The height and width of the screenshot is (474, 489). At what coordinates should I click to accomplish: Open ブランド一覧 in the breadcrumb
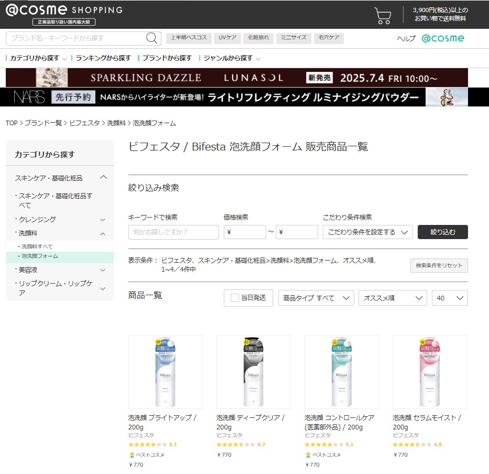(x=44, y=123)
